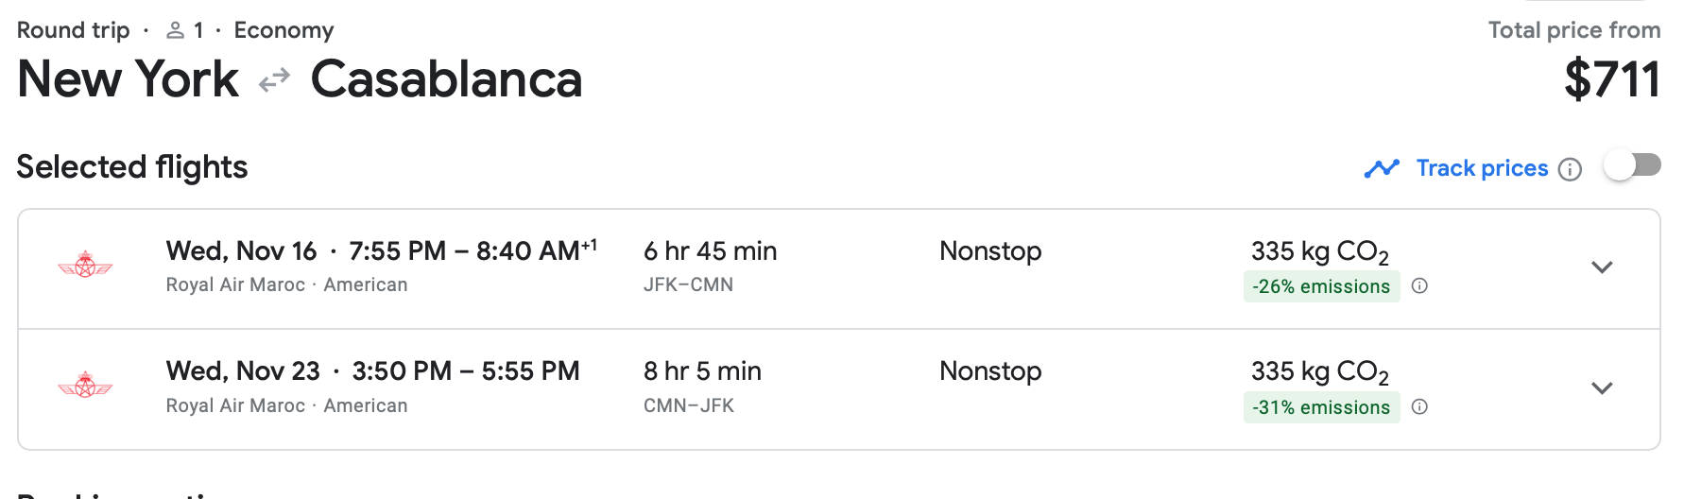Click the Track prices trend-line icon
The height and width of the screenshot is (499, 1684).
click(x=1382, y=168)
